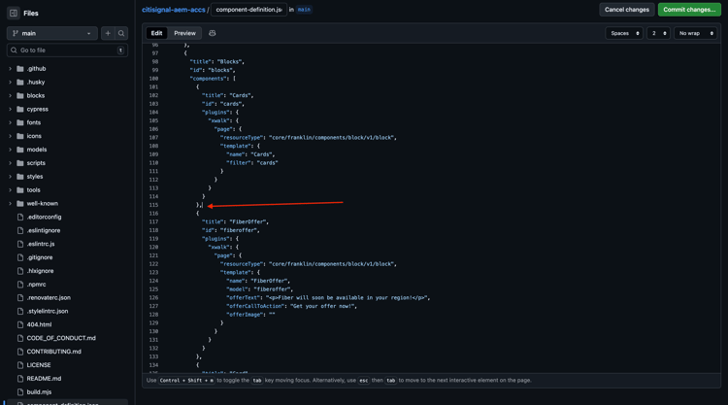Open the No wrap line mode dropdown
Viewport: 728px width, 405px height.
click(696, 33)
